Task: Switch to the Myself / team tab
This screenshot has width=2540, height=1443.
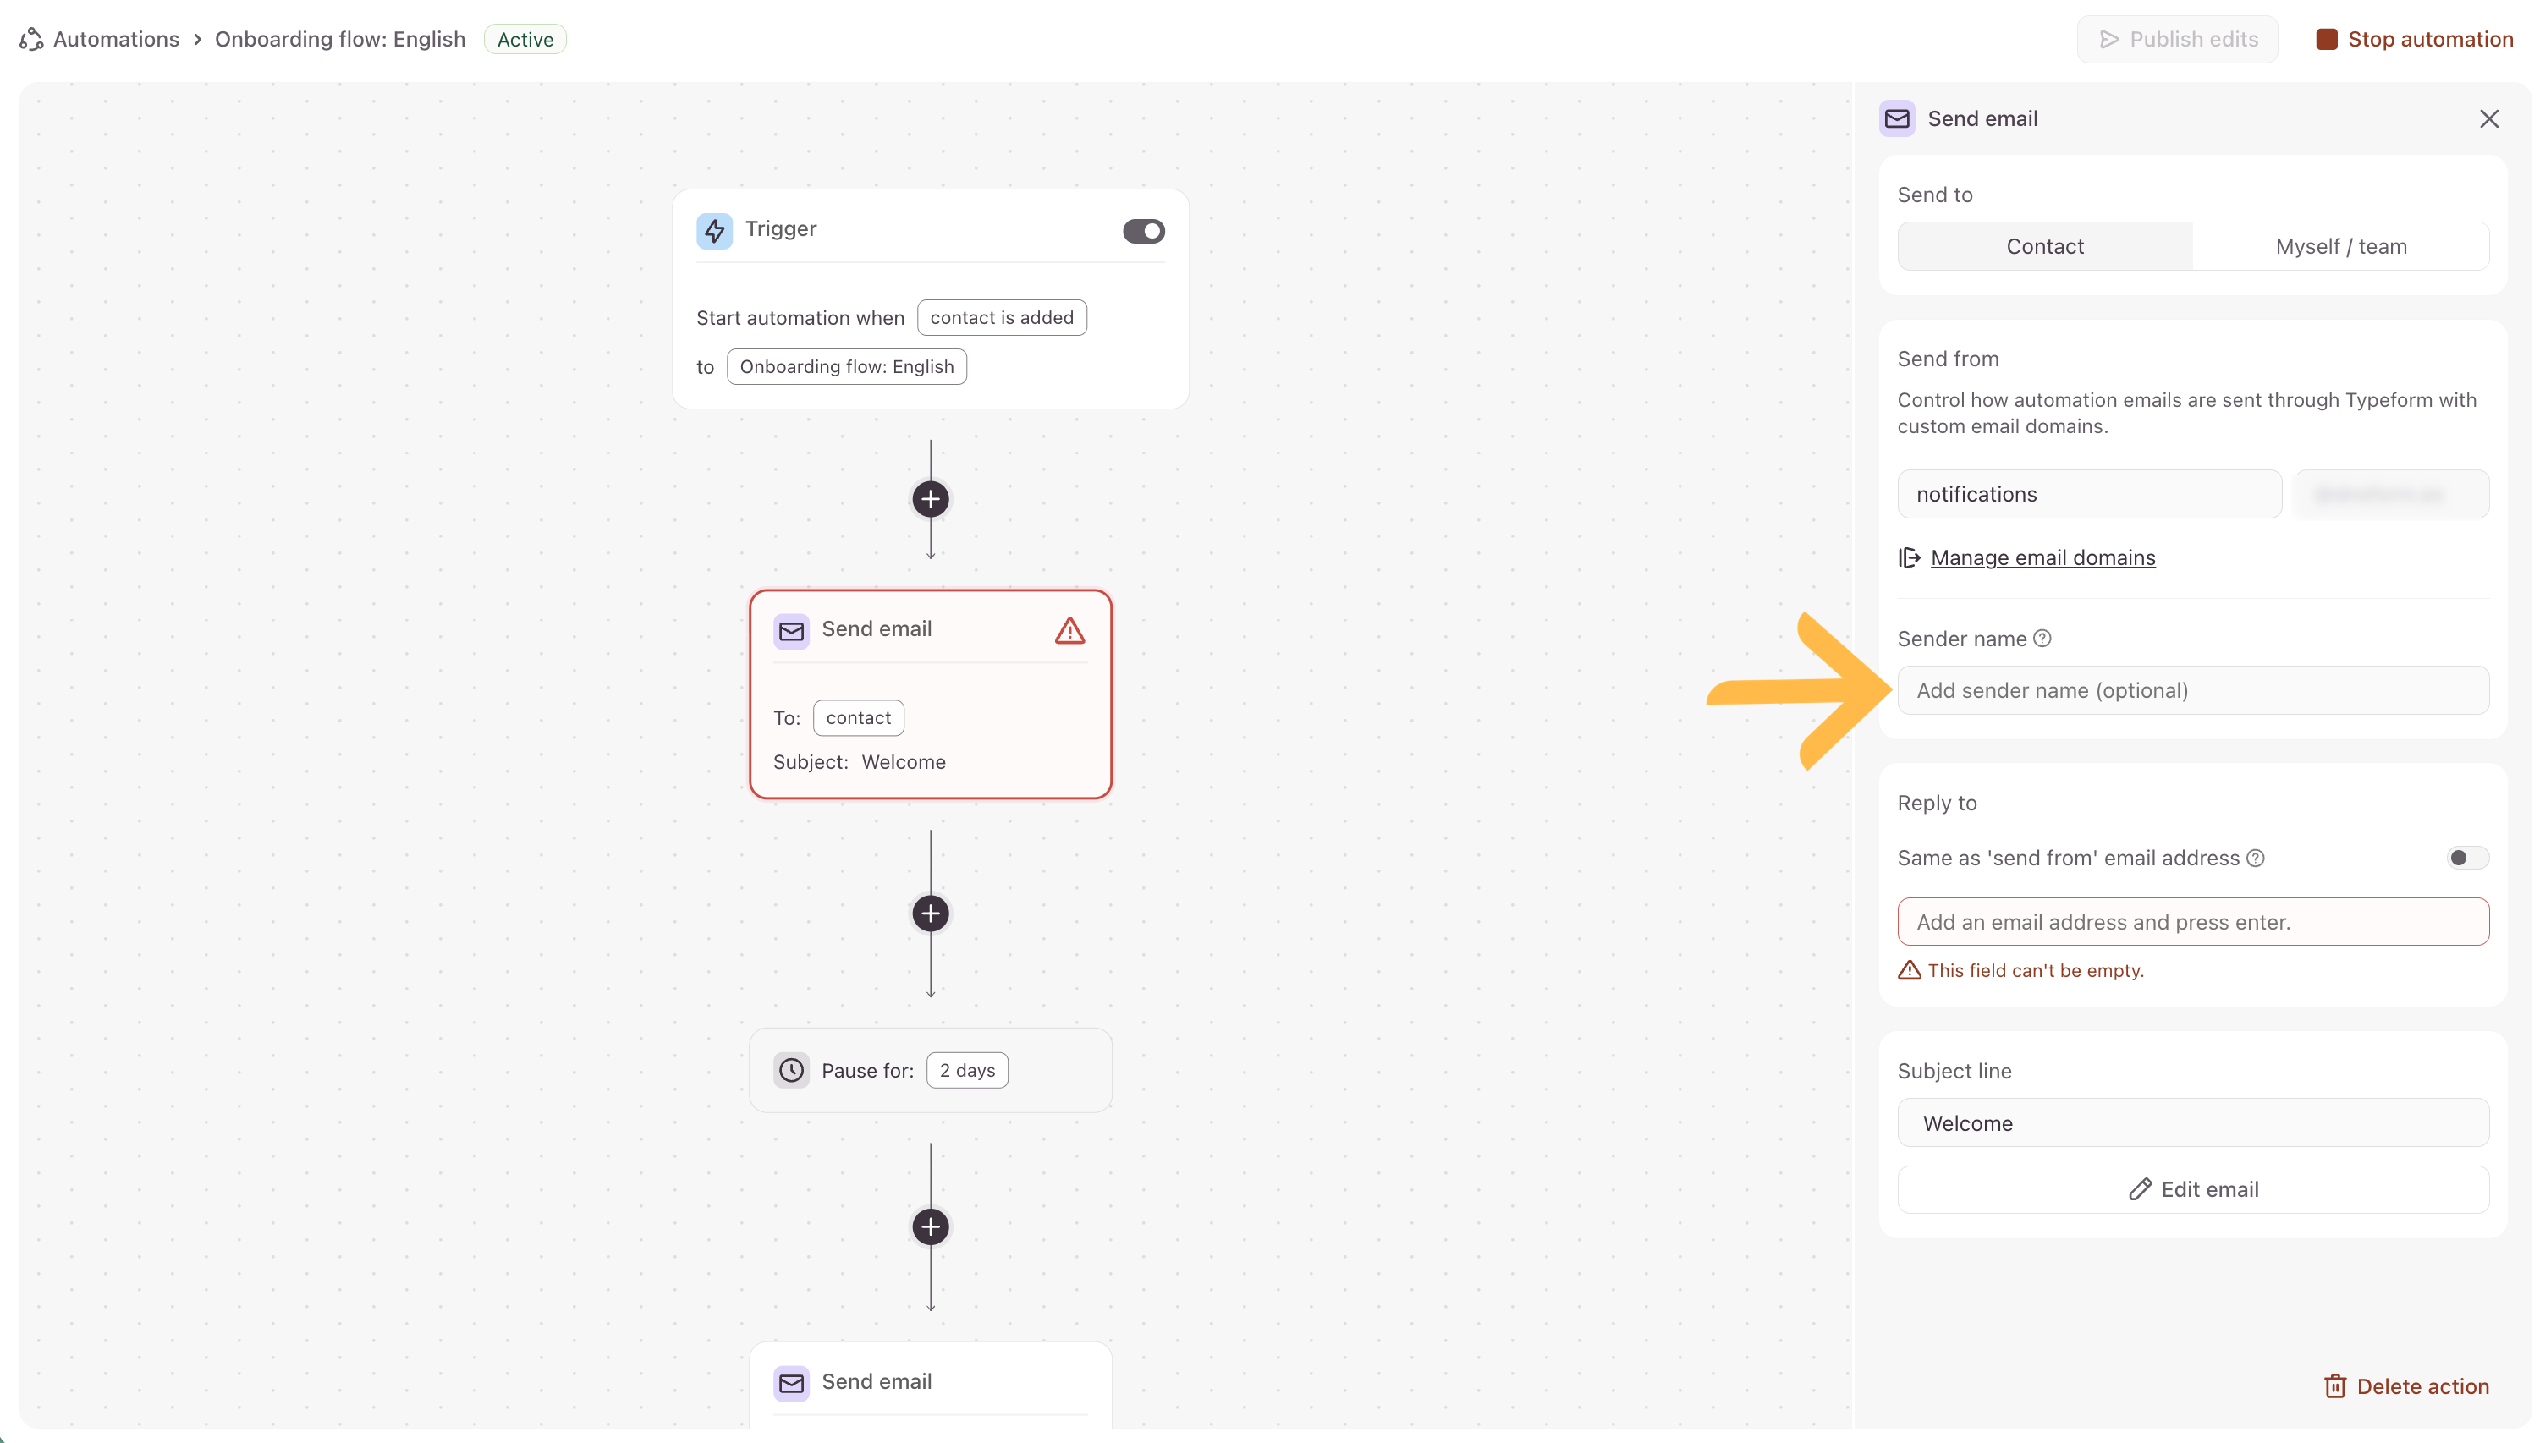Action: point(2339,247)
